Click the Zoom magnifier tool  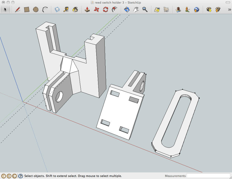pyautogui.click(x=145, y=10)
